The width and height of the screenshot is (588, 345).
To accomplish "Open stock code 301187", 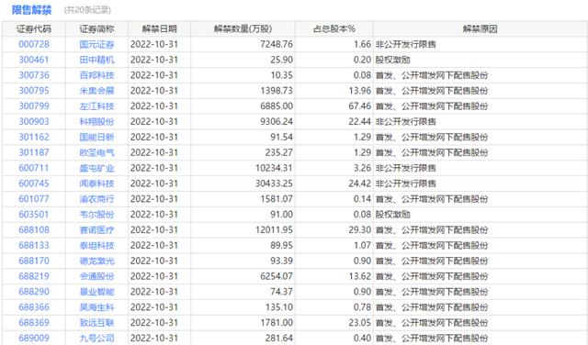I will 34,152.
